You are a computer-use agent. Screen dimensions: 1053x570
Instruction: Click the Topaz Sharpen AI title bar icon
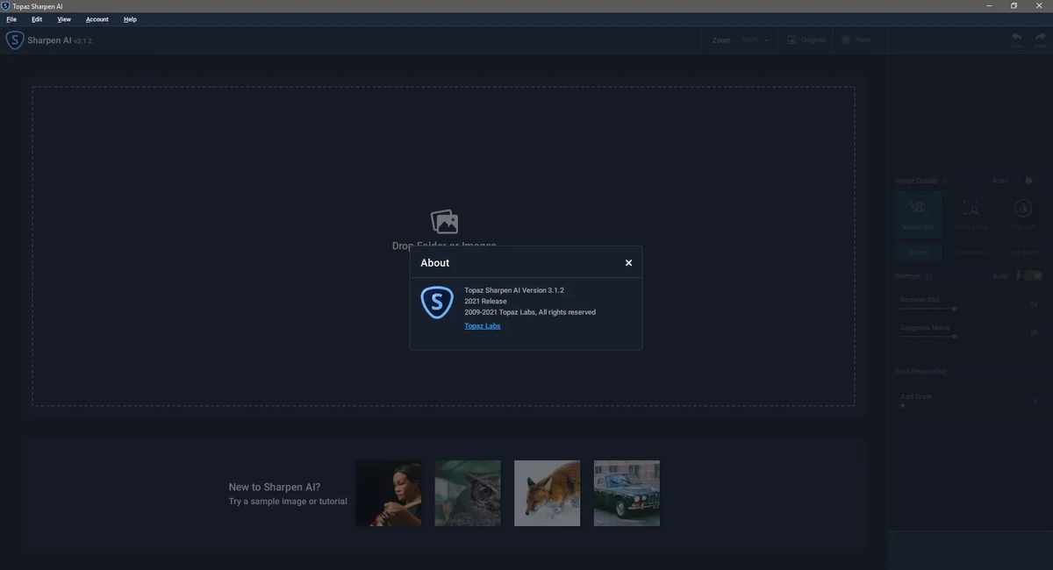[x=5, y=6]
